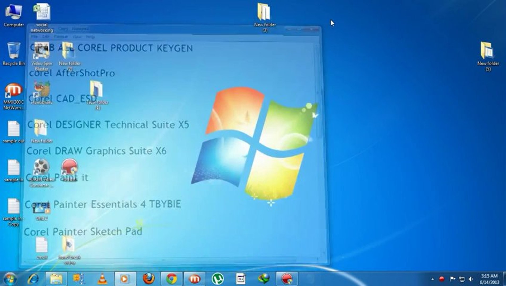The image size is (506, 286).
Task: Start uTorrent from the taskbar
Action: click(218, 278)
